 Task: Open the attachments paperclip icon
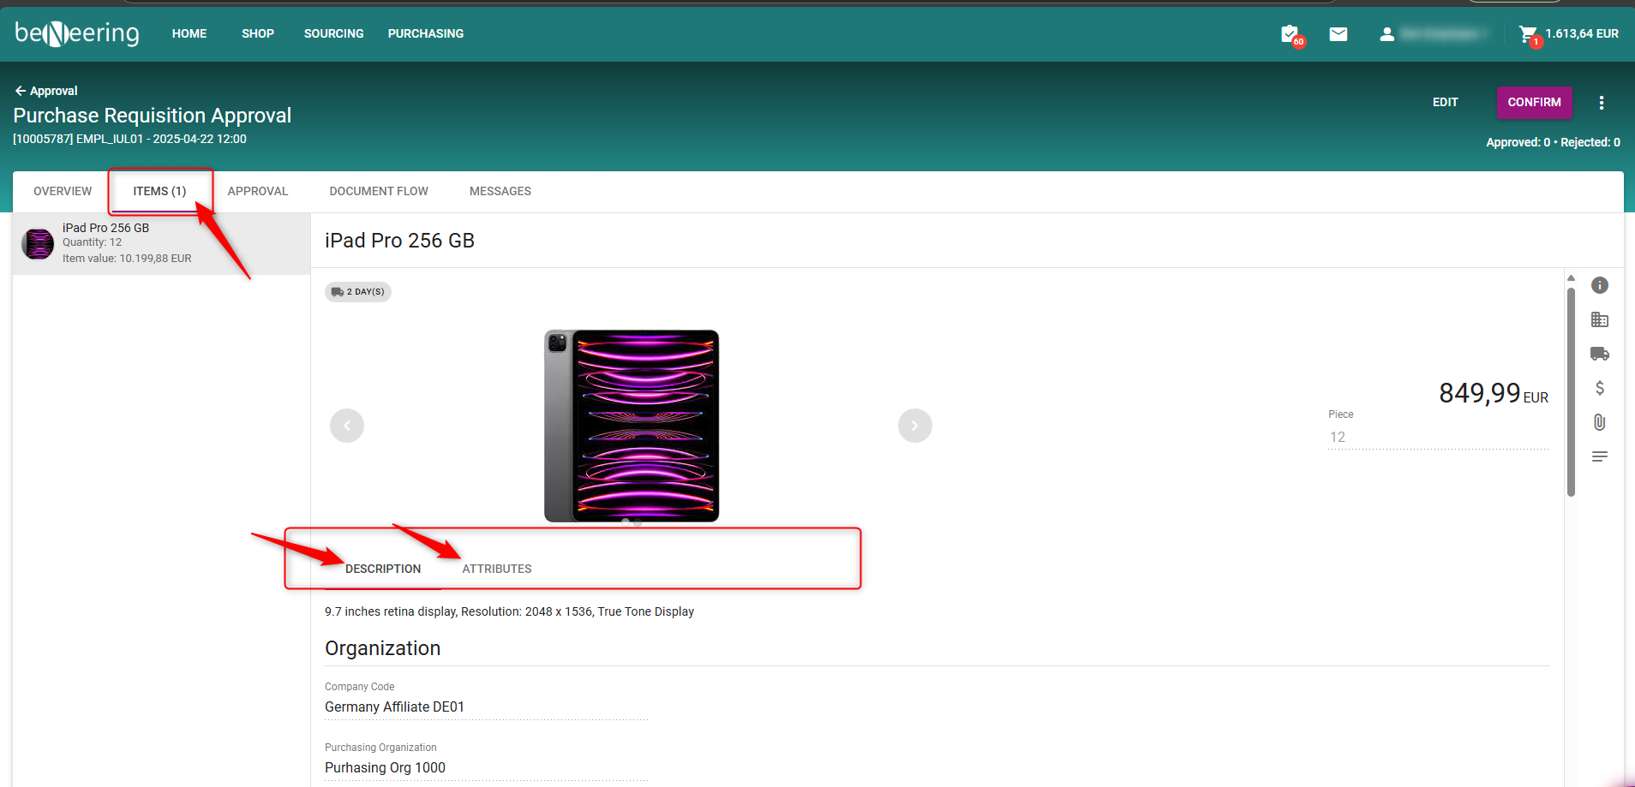point(1599,422)
